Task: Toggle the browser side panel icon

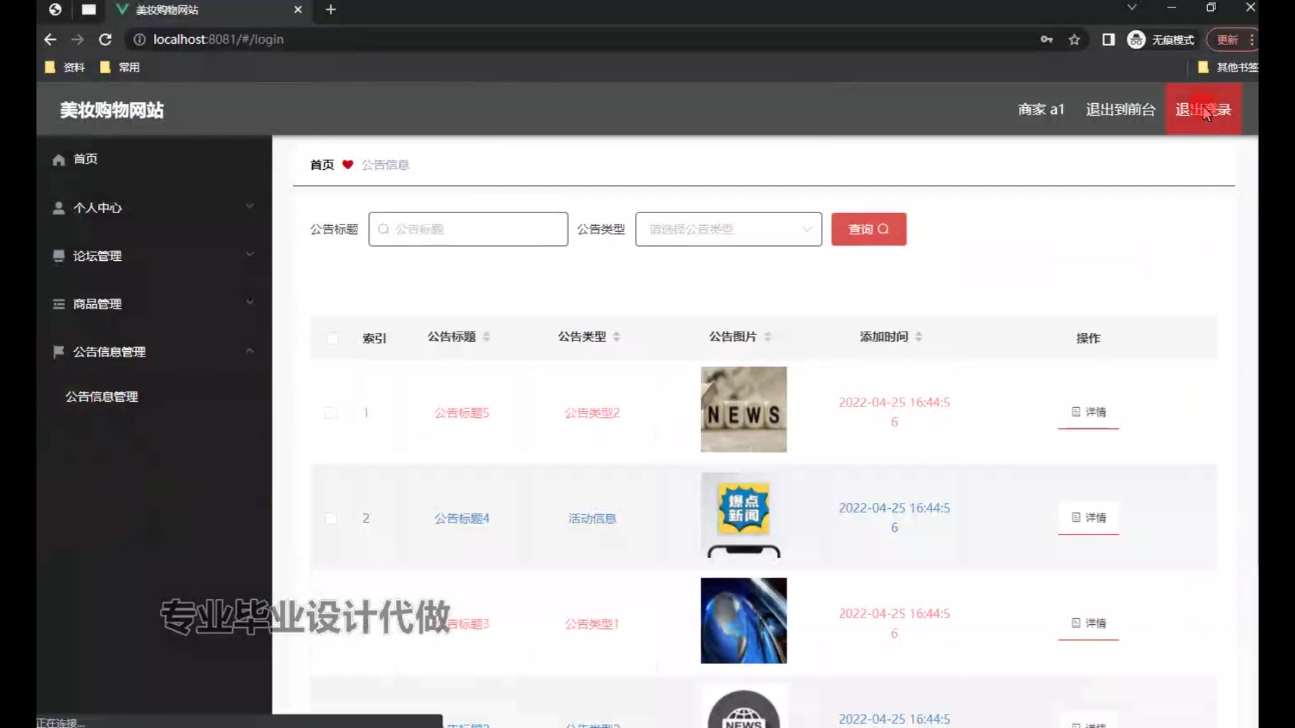Action: [1108, 39]
